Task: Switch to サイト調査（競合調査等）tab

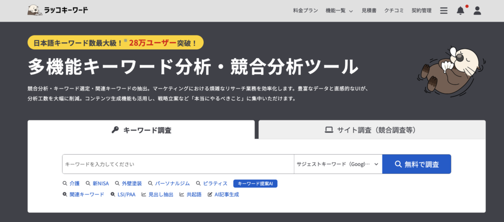Action: point(372,130)
